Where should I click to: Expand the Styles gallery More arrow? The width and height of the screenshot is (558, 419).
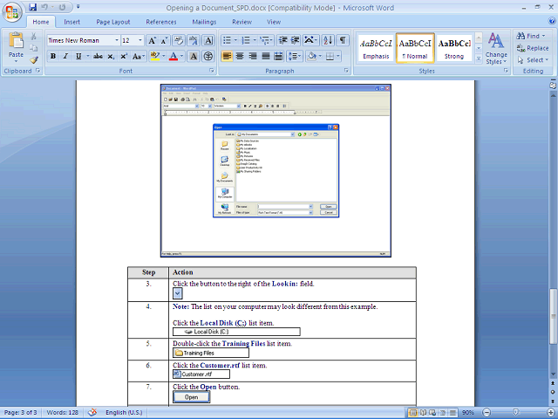click(479, 58)
